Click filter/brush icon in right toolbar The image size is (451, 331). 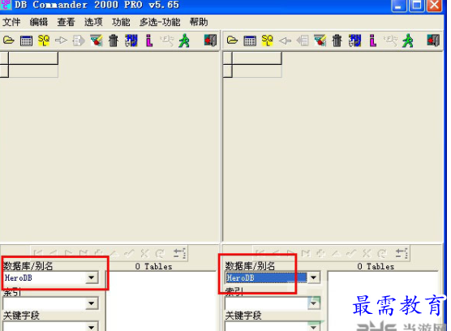[x=320, y=41]
